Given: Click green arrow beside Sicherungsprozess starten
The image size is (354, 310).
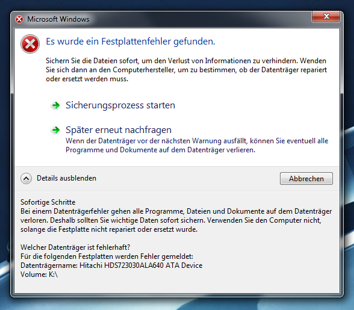Looking at the screenshot, I should click(x=55, y=105).
